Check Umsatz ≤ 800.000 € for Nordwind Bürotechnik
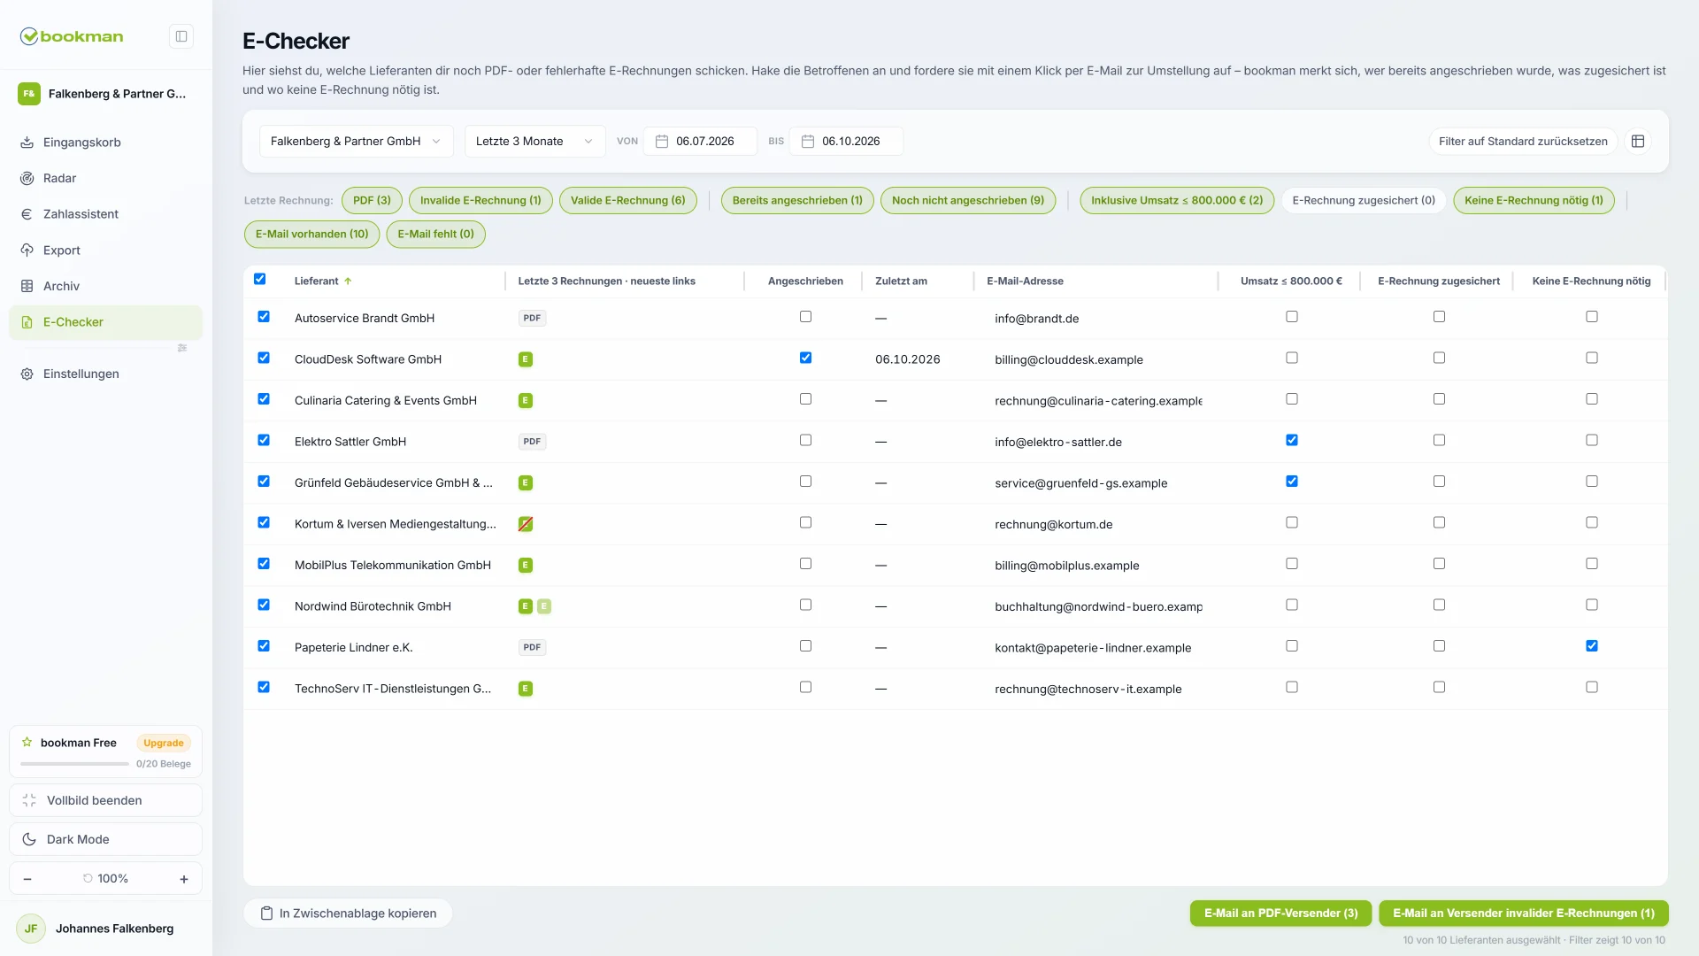The height and width of the screenshot is (956, 1699). pyautogui.click(x=1292, y=605)
